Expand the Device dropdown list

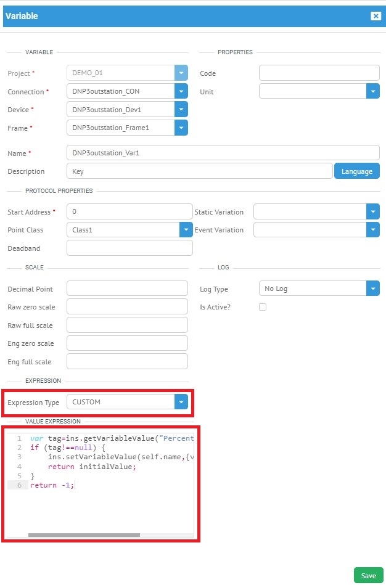(x=181, y=110)
